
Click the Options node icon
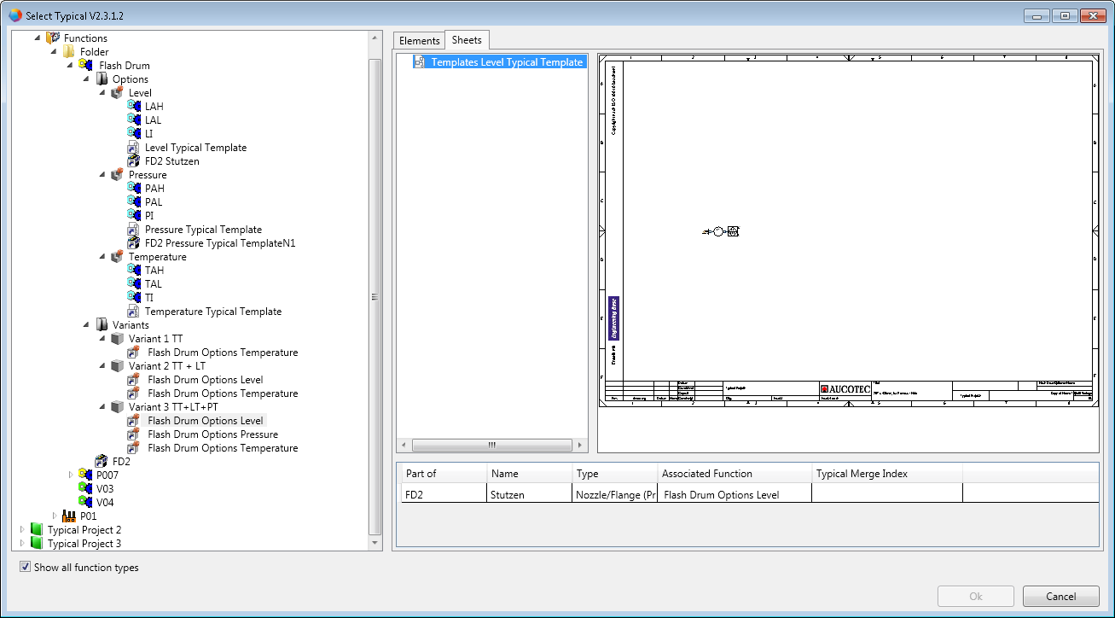coord(102,79)
